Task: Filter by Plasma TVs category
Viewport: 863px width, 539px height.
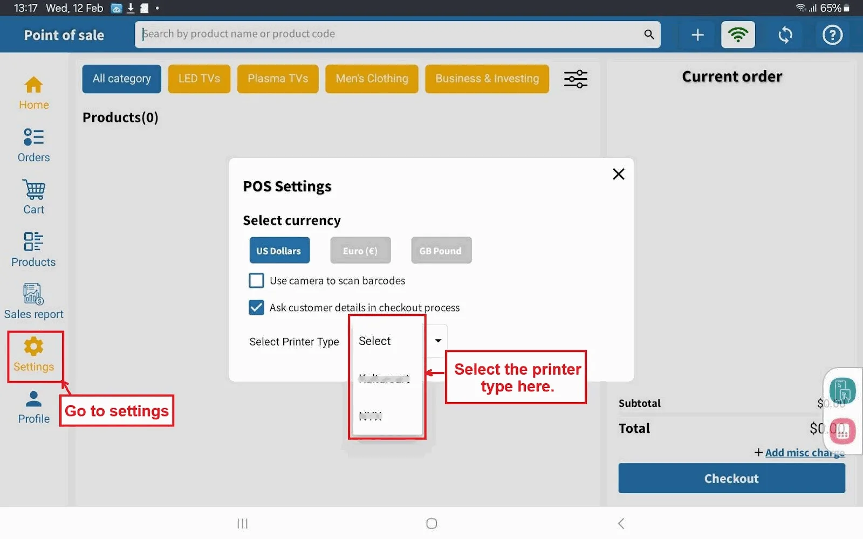Action: (x=278, y=79)
